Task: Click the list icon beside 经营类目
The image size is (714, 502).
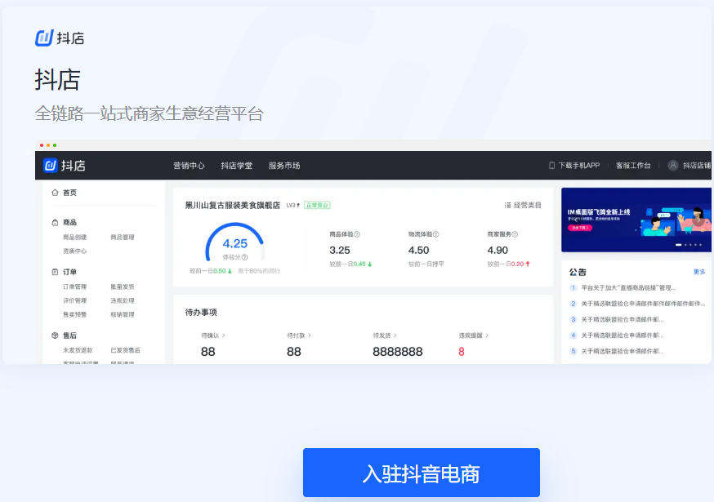Action: pyautogui.click(x=507, y=205)
